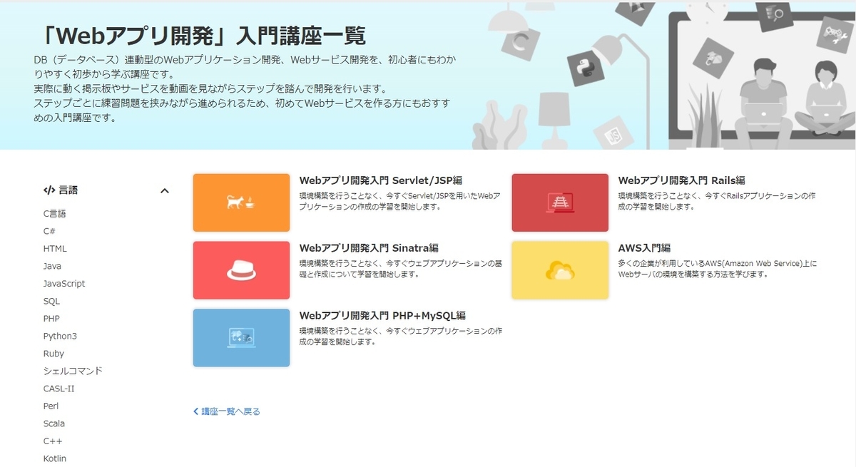The image size is (856, 467).
Task: Select C言語 in the language list
Action: point(54,213)
